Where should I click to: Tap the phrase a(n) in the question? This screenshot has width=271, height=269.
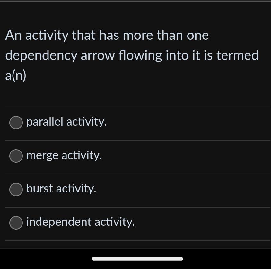pyautogui.click(x=15, y=76)
